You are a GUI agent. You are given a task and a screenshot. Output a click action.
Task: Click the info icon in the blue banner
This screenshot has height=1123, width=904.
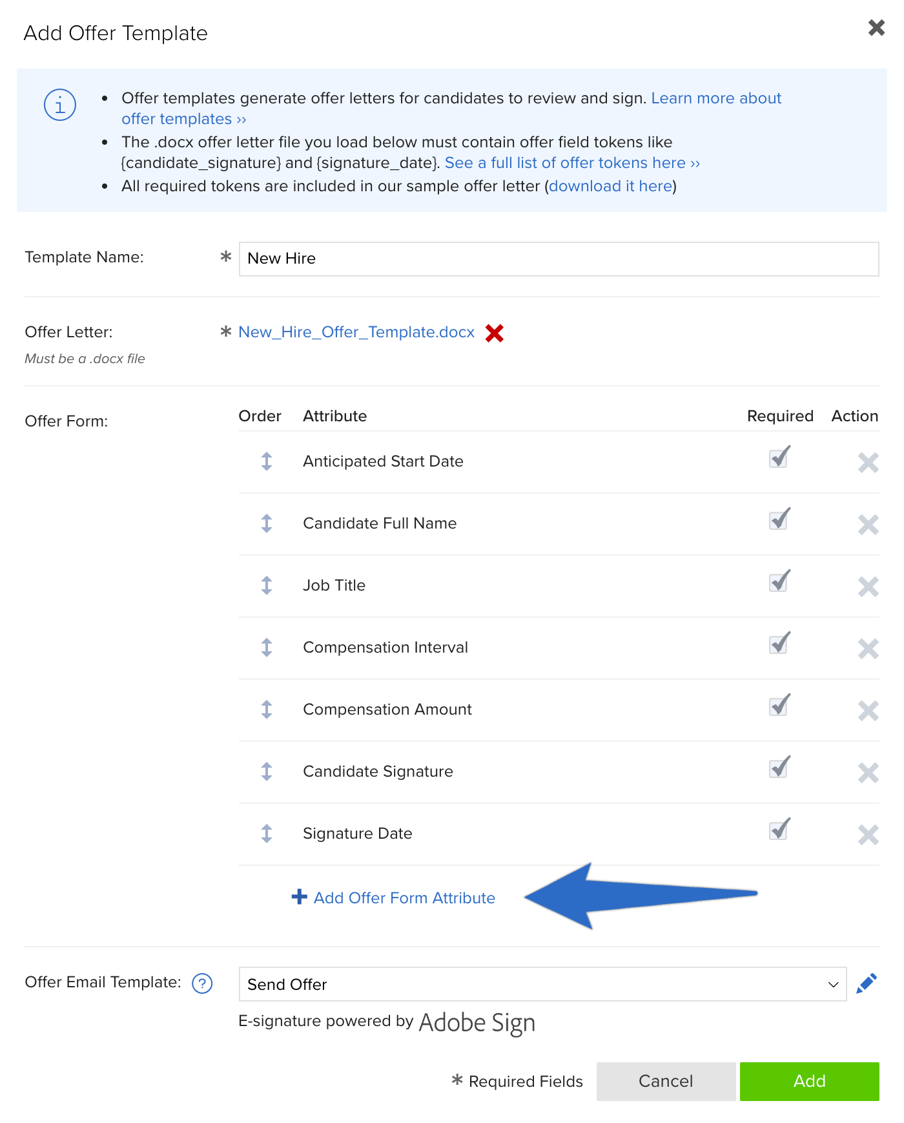tap(60, 105)
